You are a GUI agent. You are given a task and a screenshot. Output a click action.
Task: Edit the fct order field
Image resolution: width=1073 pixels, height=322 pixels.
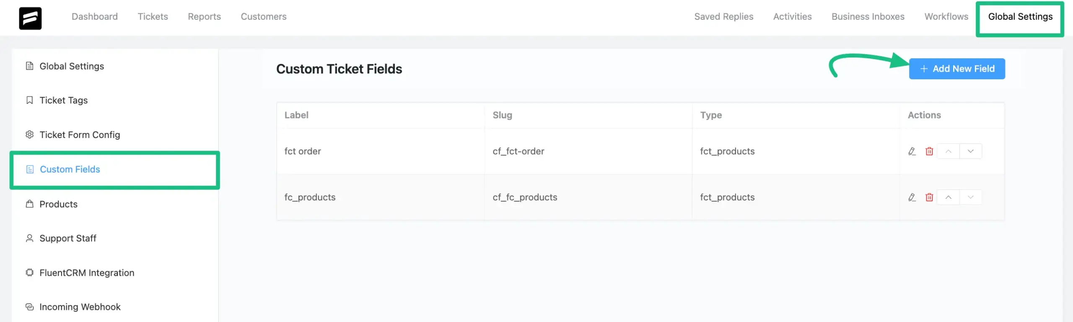[x=912, y=151]
